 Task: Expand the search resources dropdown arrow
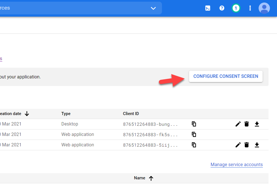153,8
